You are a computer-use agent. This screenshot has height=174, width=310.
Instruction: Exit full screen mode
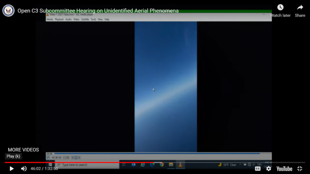pyautogui.click(x=300, y=169)
